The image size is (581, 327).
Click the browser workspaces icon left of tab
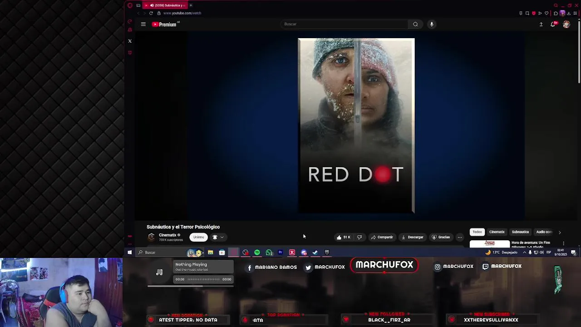(x=138, y=5)
